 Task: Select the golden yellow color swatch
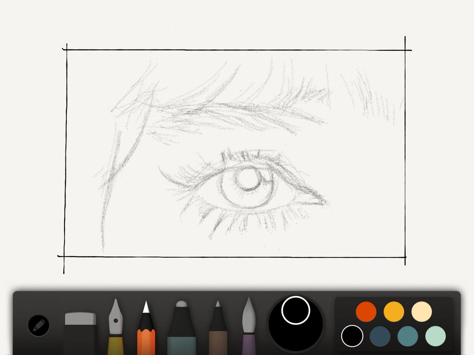click(393, 311)
